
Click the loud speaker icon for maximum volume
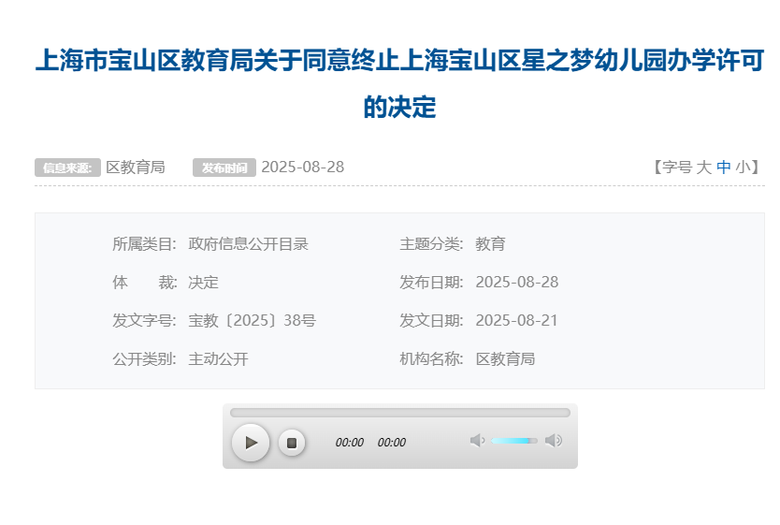tap(554, 441)
